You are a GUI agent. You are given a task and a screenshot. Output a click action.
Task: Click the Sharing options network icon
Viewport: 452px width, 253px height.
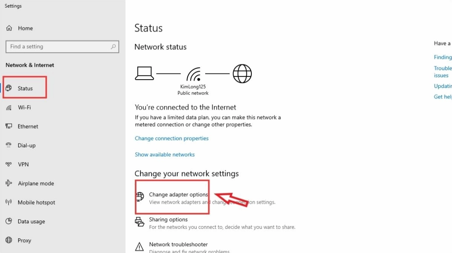(139, 222)
